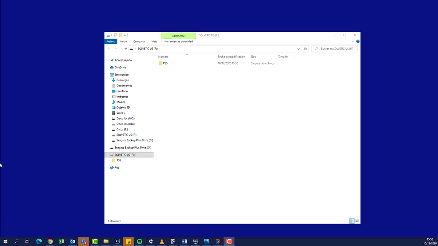Click the New folder icon on Quick Access Toolbar
Image resolution: width=438 pixels, height=246 pixels.
click(x=120, y=35)
